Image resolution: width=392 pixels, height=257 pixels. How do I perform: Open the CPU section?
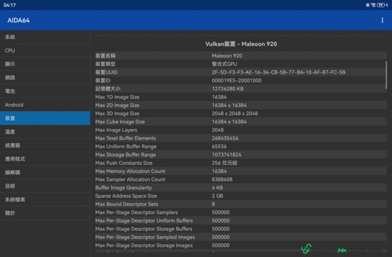(x=45, y=50)
